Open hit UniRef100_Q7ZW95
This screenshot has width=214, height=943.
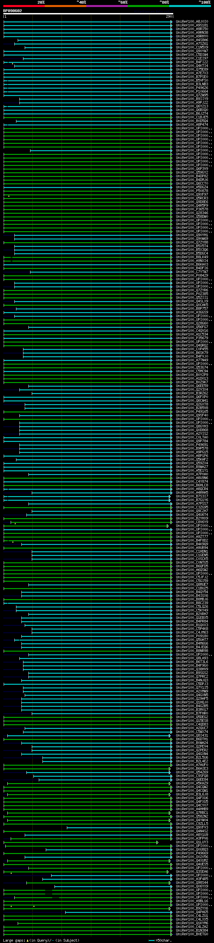pos(192,95)
